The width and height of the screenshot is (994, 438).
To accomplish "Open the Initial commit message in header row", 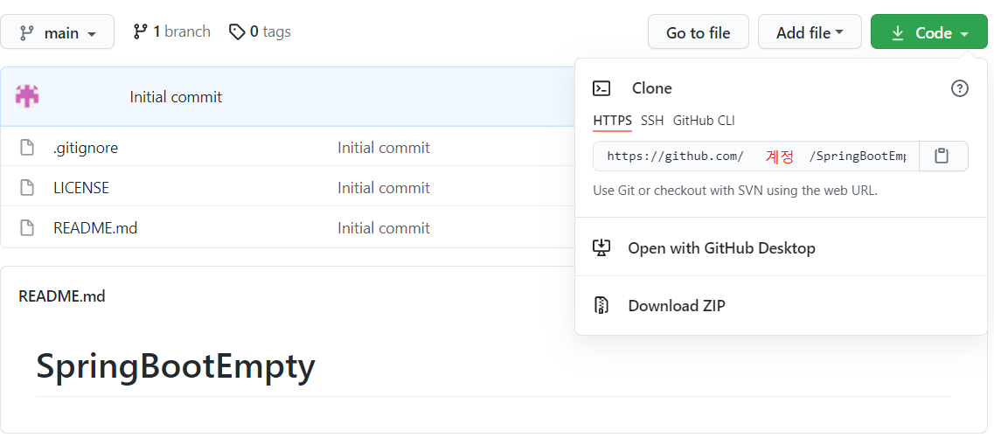I will [176, 97].
